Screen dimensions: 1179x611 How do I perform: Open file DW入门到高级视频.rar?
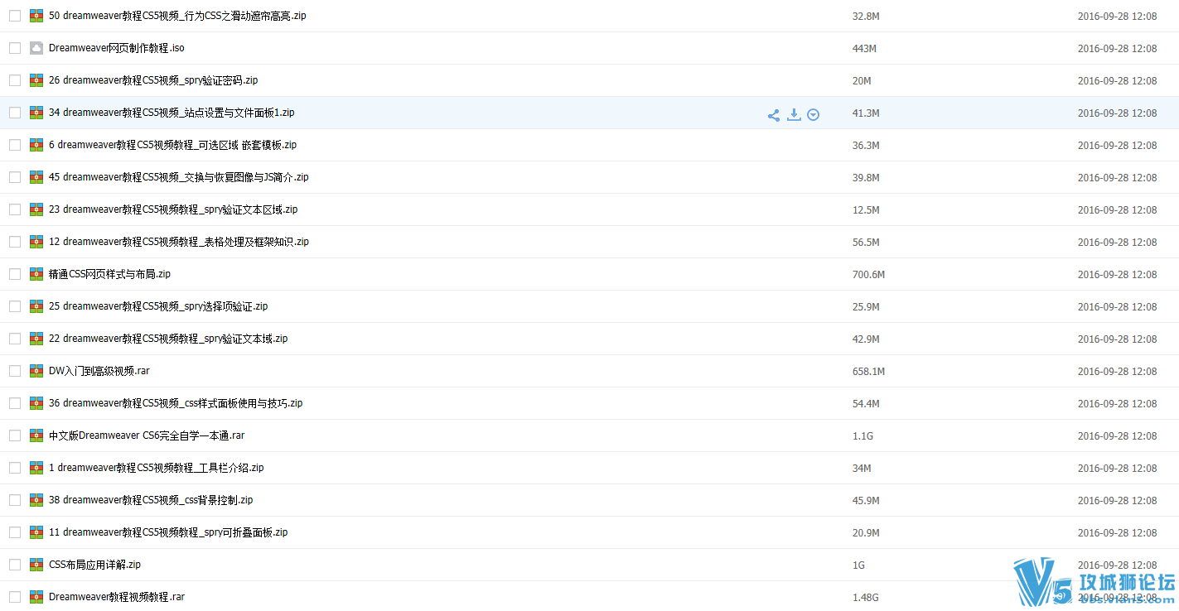(x=99, y=371)
